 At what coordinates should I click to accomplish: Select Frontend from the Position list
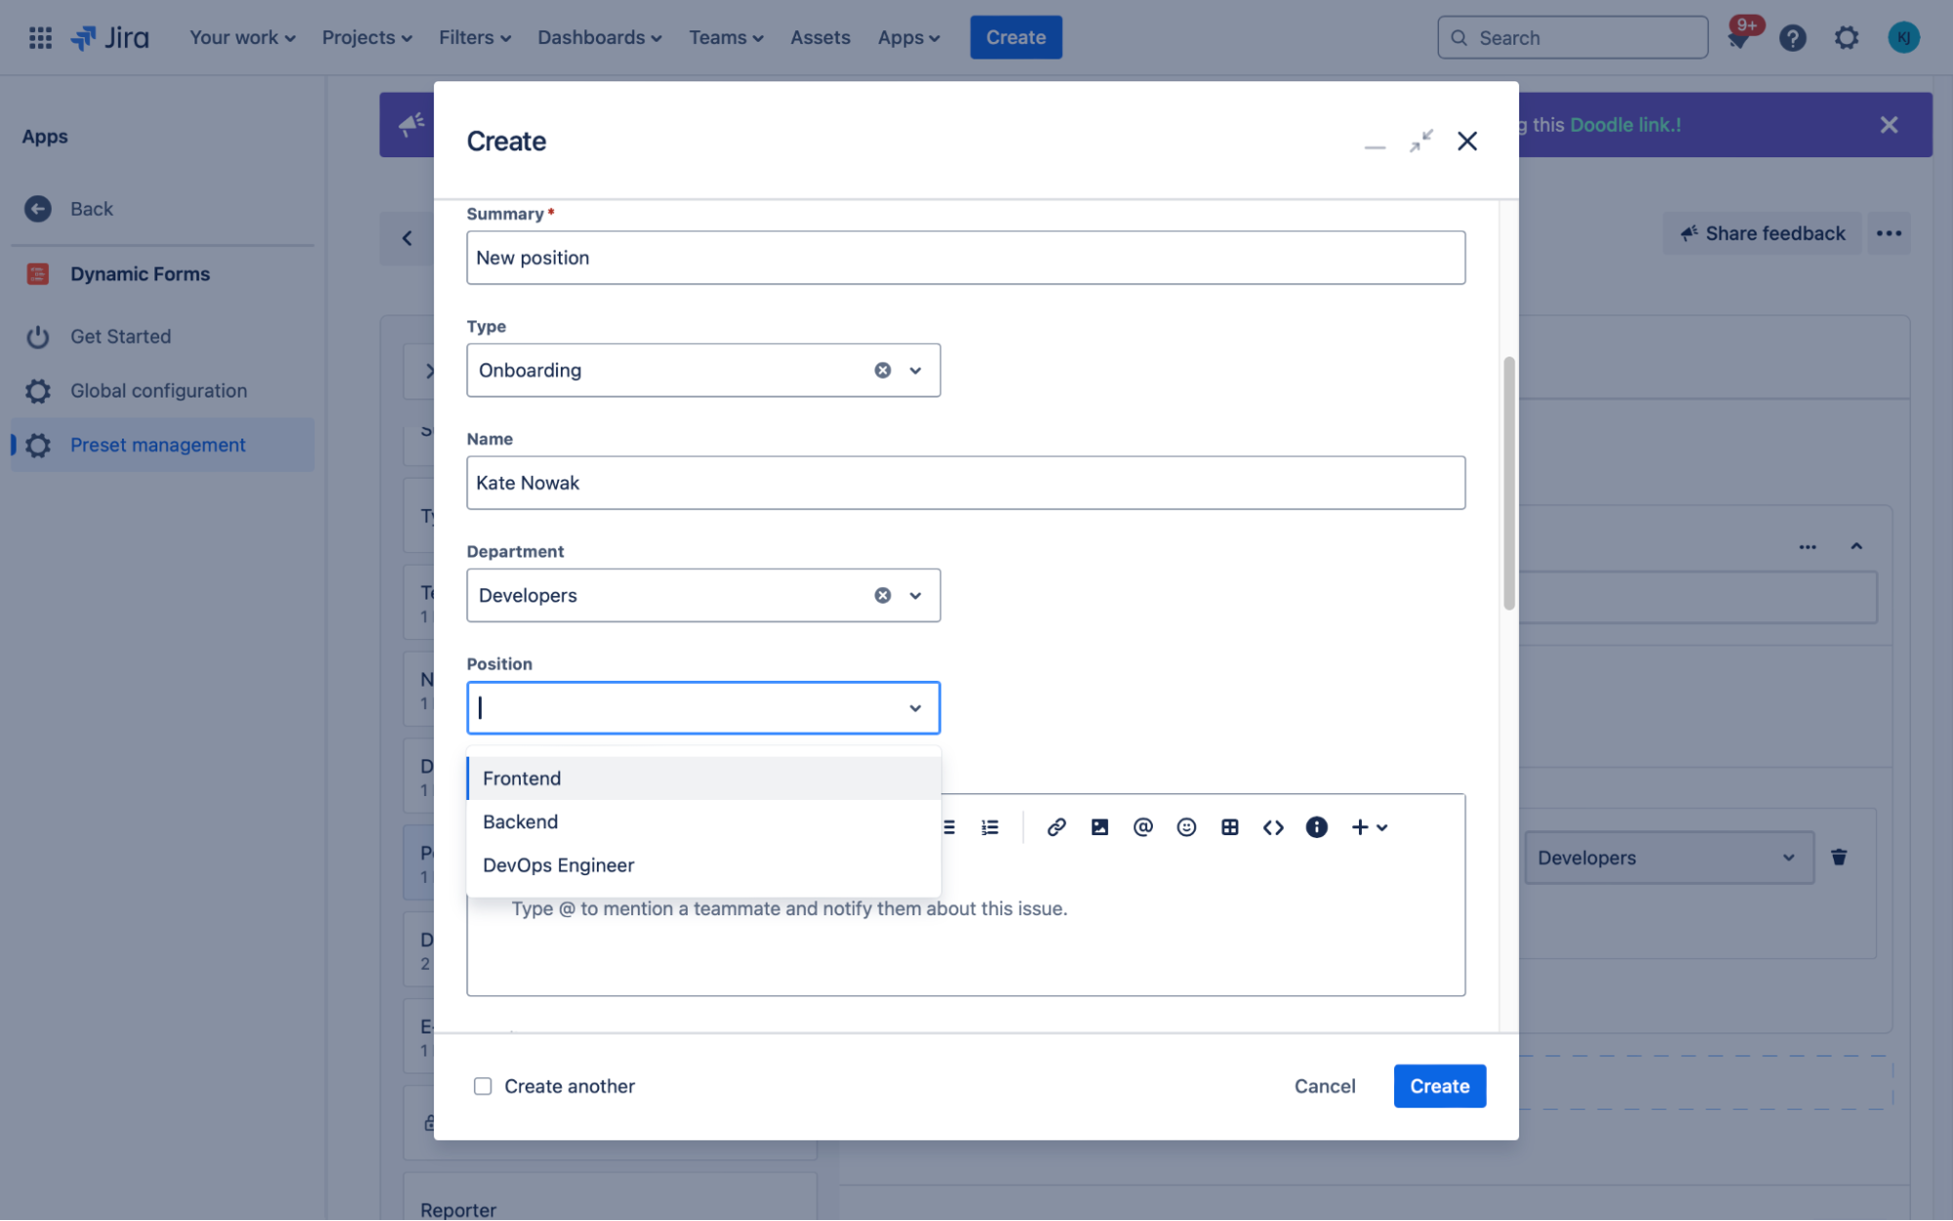coord(522,778)
